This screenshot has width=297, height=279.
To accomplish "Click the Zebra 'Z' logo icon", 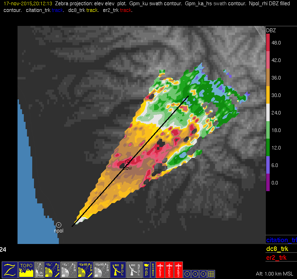I will click(x=10, y=270).
